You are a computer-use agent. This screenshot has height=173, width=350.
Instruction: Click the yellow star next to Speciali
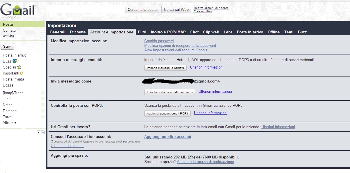tap(19, 67)
